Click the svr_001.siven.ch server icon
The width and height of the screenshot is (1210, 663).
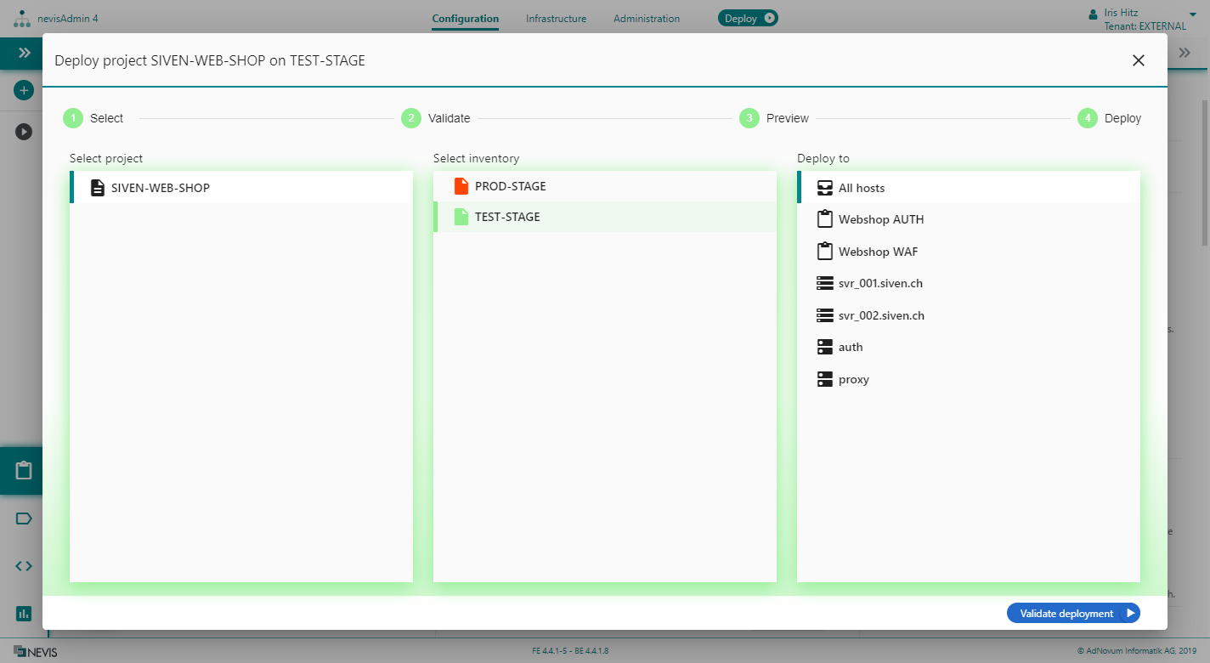824,283
